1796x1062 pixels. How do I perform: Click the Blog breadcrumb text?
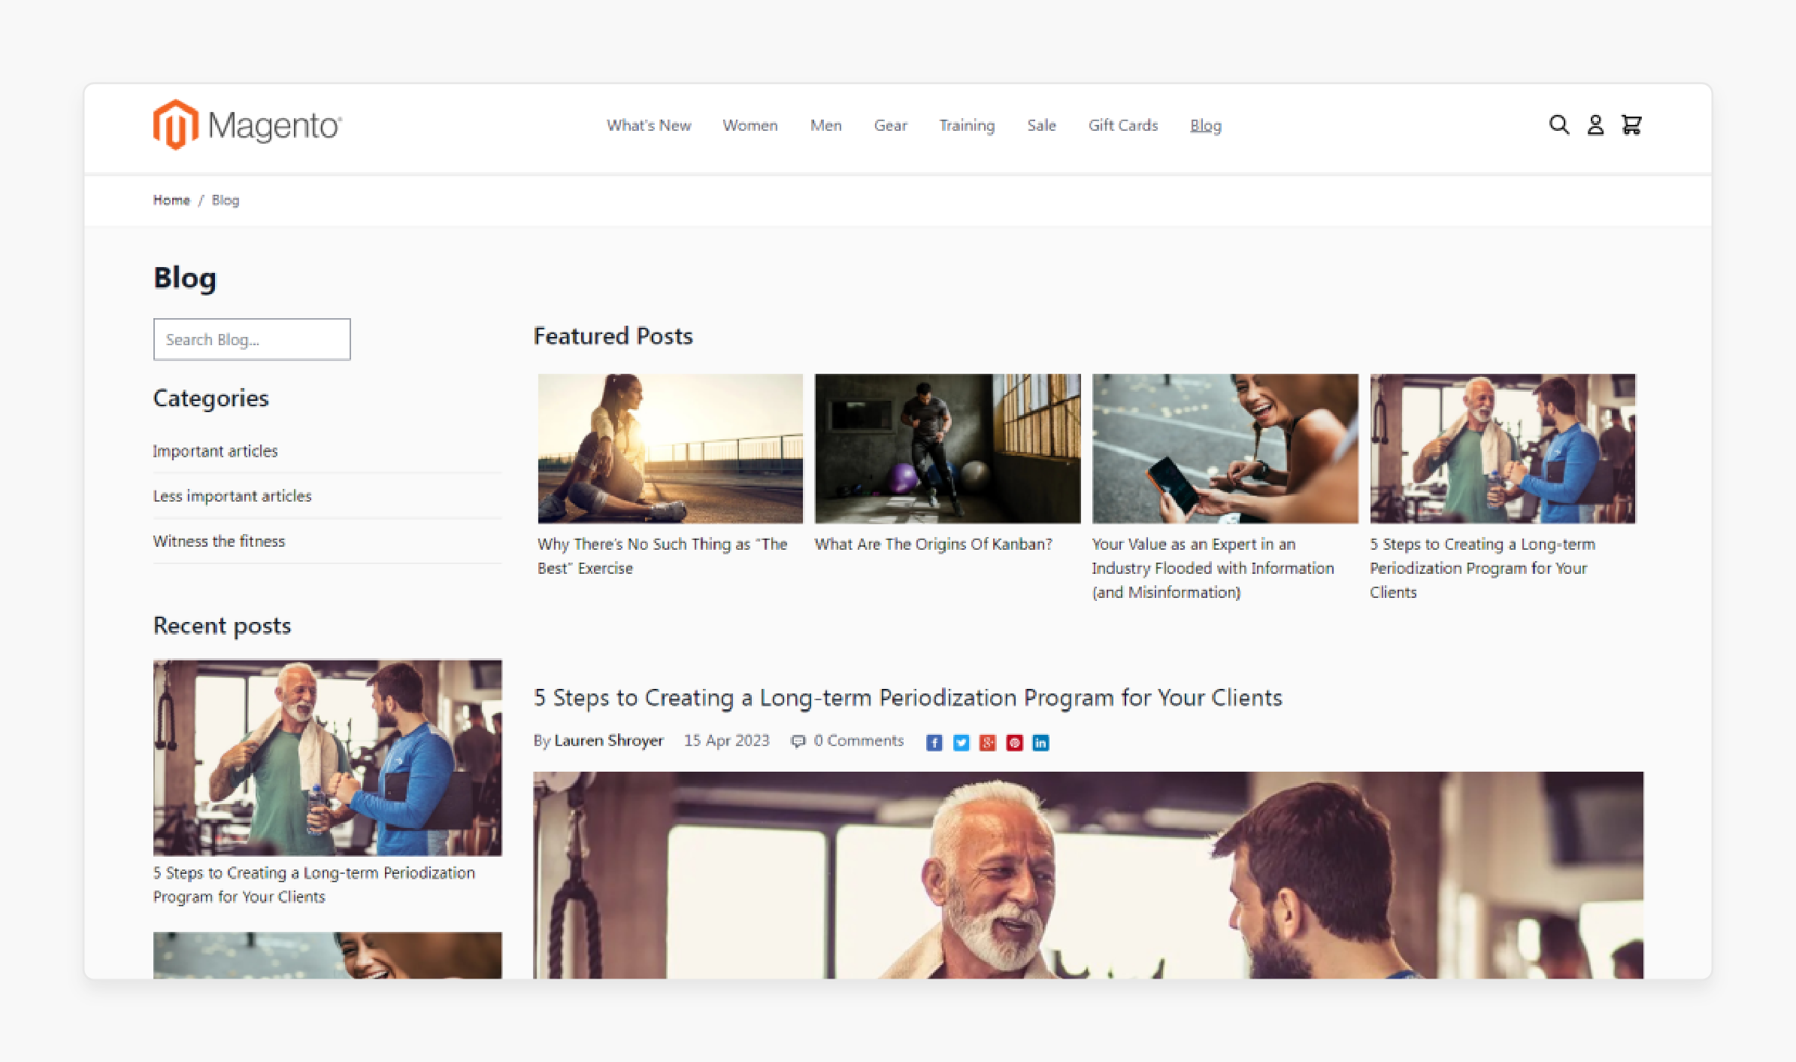coord(226,200)
